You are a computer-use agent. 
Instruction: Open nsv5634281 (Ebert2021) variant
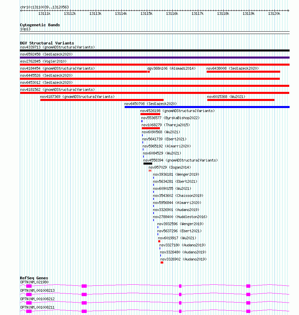point(175,181)
